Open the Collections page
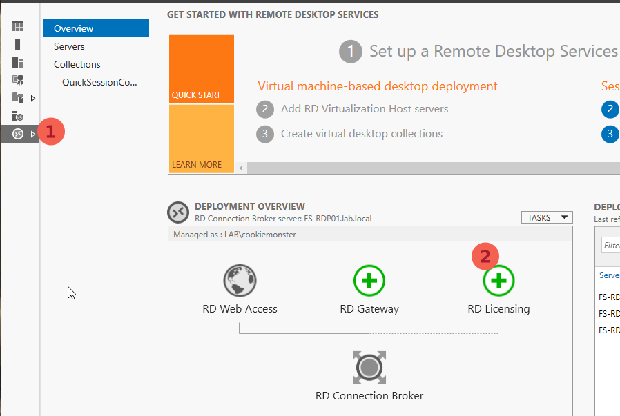The height and width of the screenshot is (416, 620). [x=77, y=64]
